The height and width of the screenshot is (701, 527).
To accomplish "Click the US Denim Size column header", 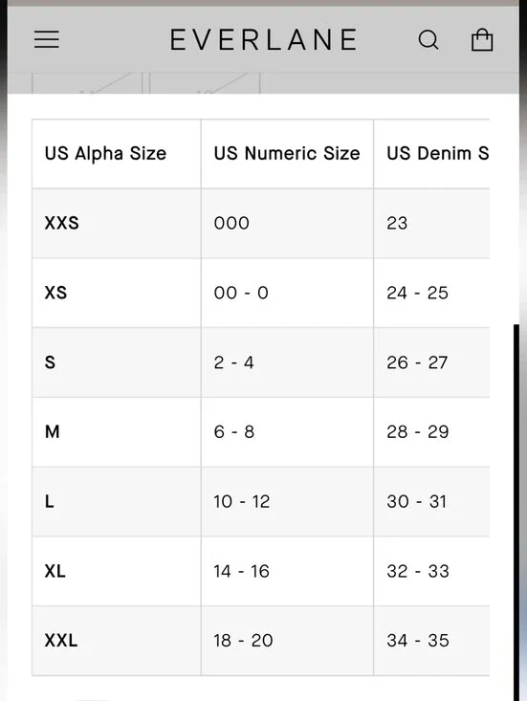I will pyautogui.click(x=431, y=154).
